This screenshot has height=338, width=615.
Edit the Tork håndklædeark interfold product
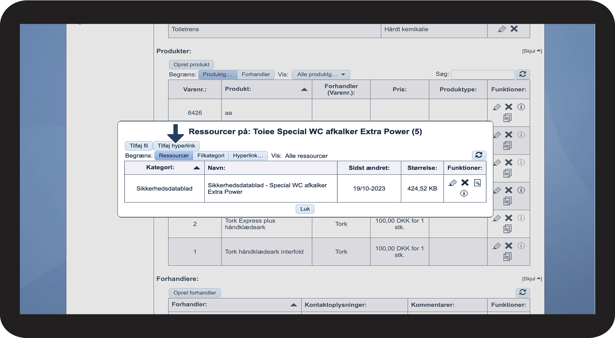point(497,246)
